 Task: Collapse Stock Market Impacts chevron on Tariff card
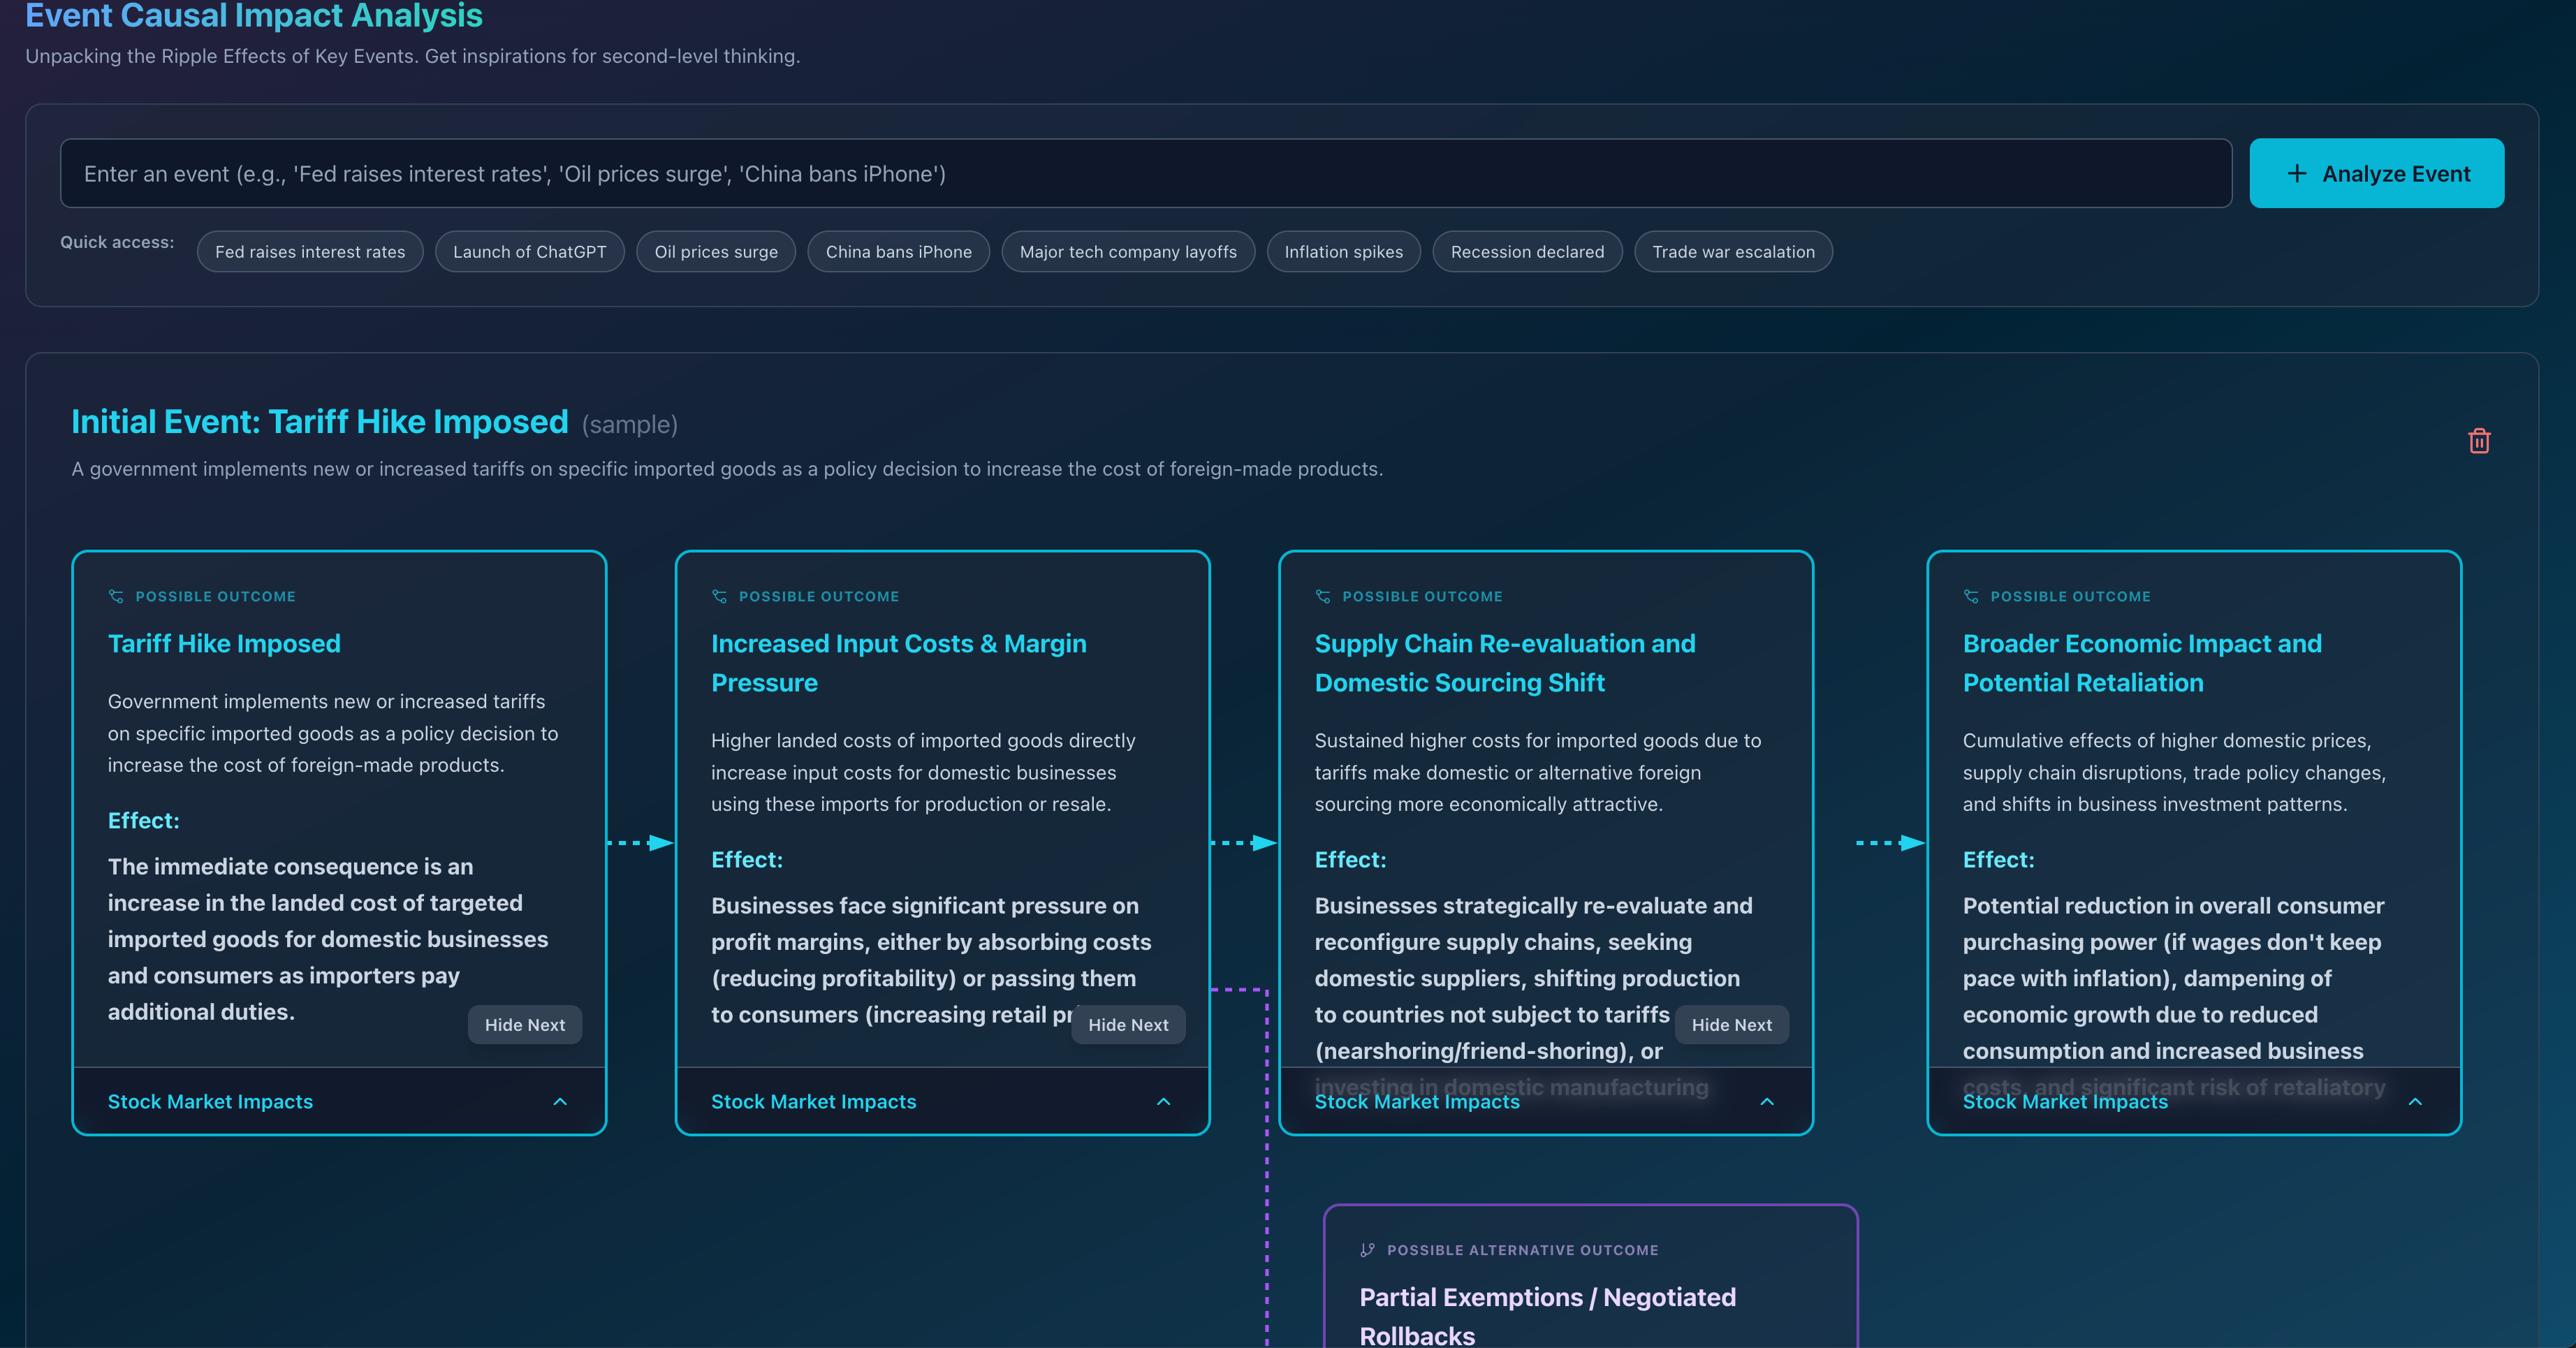pyautogui.click(x=560, y=1102)
